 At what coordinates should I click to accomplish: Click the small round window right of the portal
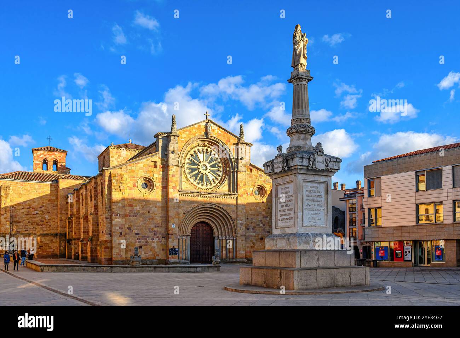[x=259, y=192]
